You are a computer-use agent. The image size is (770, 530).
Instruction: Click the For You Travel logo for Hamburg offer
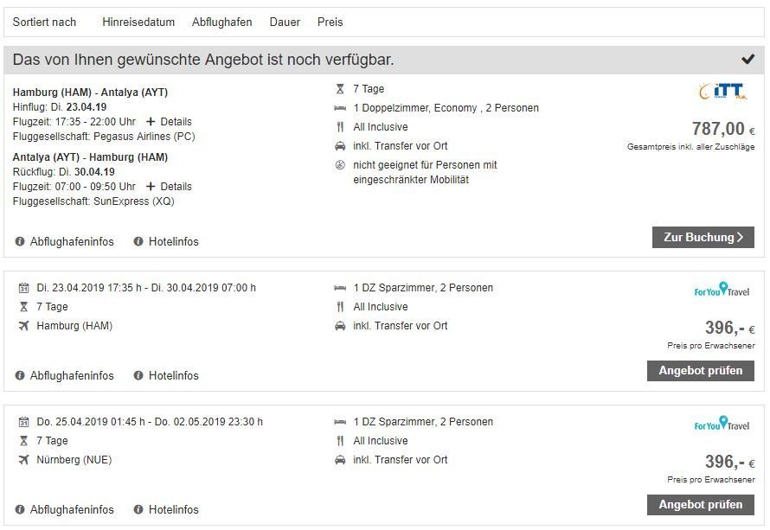point(722,291)
